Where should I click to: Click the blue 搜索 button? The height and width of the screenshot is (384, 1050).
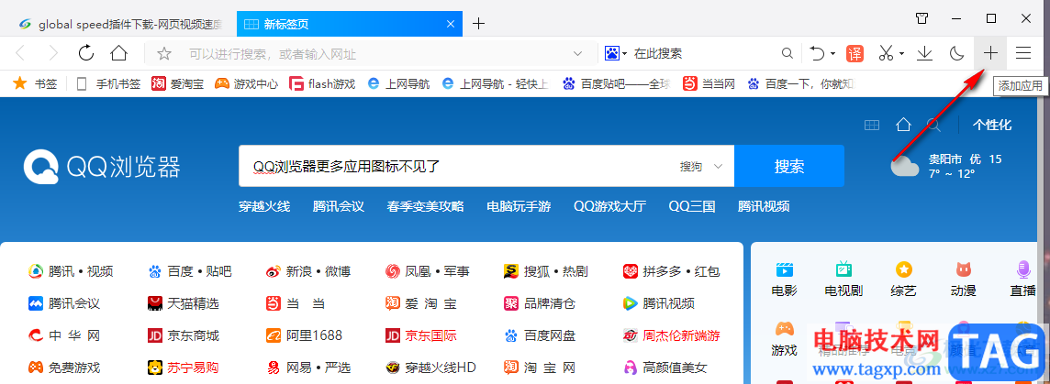pos(789,166)
